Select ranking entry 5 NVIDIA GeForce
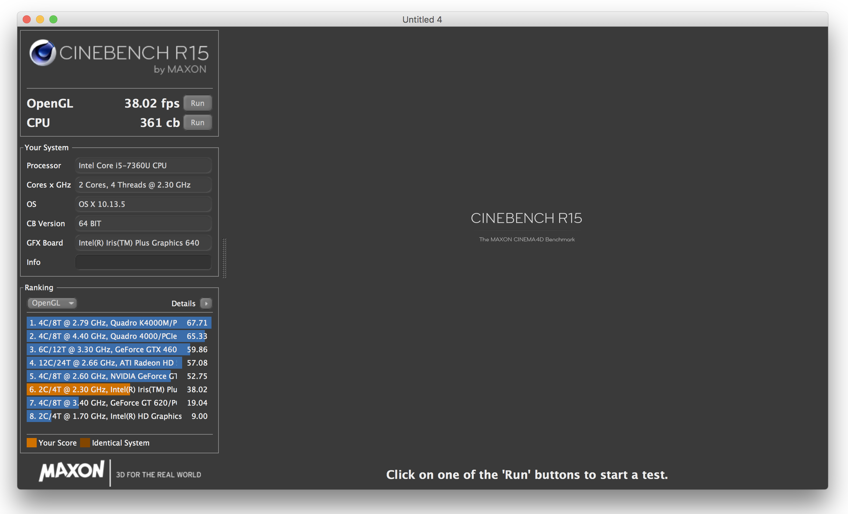 pyautogui.click(x=119, y=376)
